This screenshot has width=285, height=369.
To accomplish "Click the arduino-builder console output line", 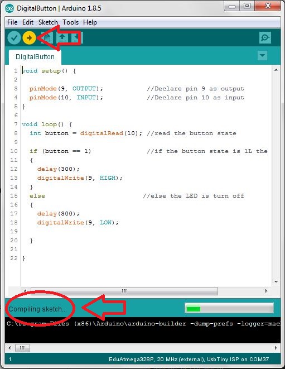I will [143, 324].
